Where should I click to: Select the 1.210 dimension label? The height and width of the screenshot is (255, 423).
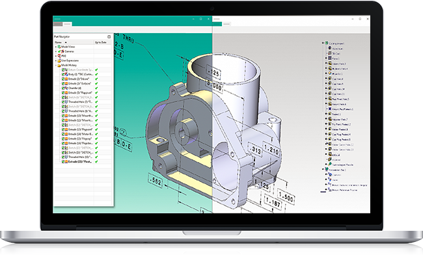271,150
